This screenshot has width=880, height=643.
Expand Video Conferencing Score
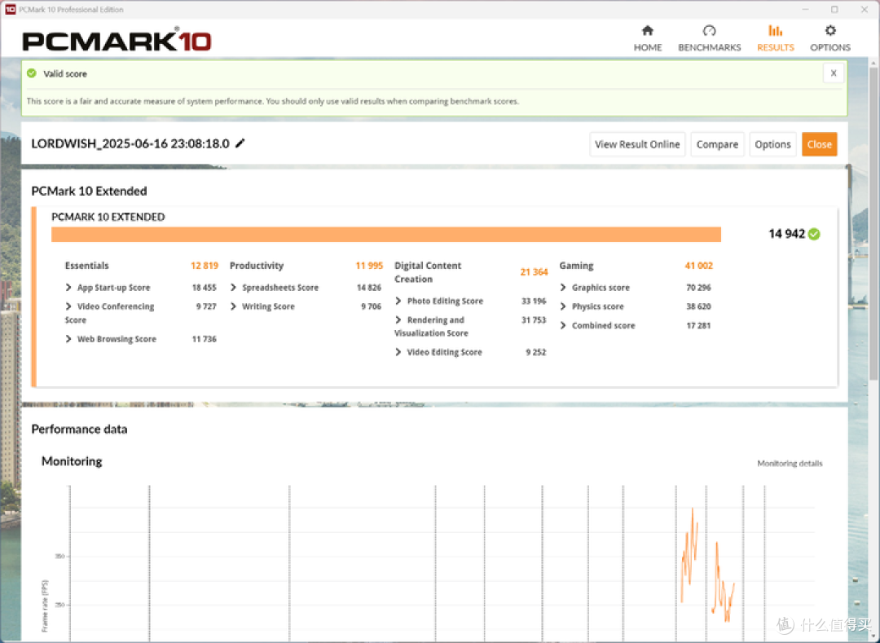click(x=68, y=306)
